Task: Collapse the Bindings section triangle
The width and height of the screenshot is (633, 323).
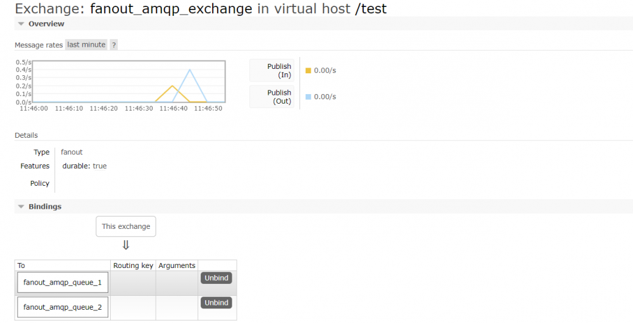Action: point(21,207)
